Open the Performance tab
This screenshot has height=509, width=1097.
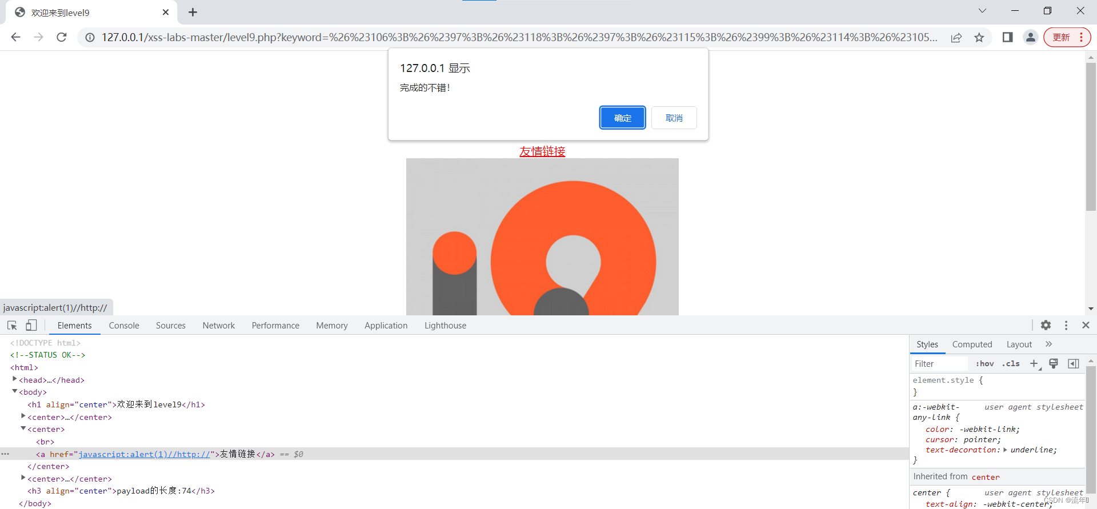pyautogui.click(x=275, y=325)
